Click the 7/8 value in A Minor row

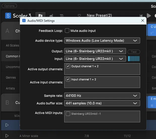tap(86, 136)
